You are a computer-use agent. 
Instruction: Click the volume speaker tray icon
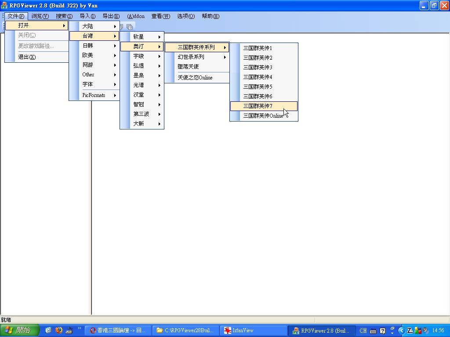tap(425, 331)
